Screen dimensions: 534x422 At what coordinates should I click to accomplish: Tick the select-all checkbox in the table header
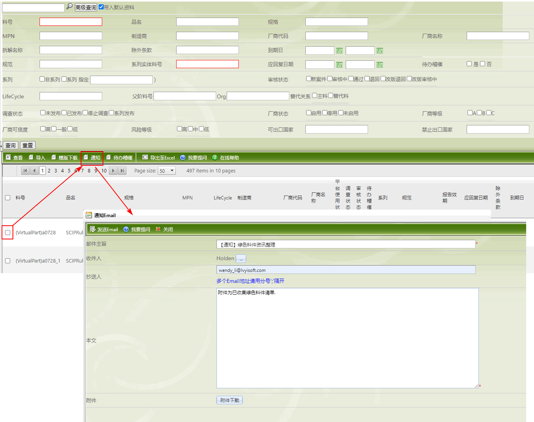point(7,197)
